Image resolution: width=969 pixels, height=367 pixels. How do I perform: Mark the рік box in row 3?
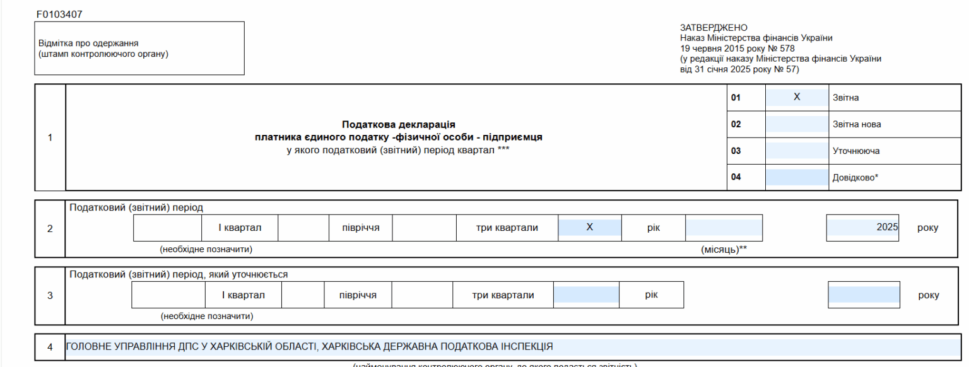pyautogui.click(x=586, y=295)
